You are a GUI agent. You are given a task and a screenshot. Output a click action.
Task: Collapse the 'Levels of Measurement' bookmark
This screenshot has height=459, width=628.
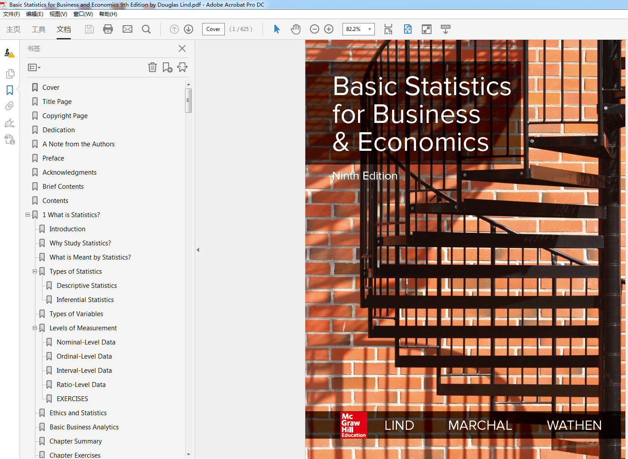pyautogui.click(x=35, y=328)
